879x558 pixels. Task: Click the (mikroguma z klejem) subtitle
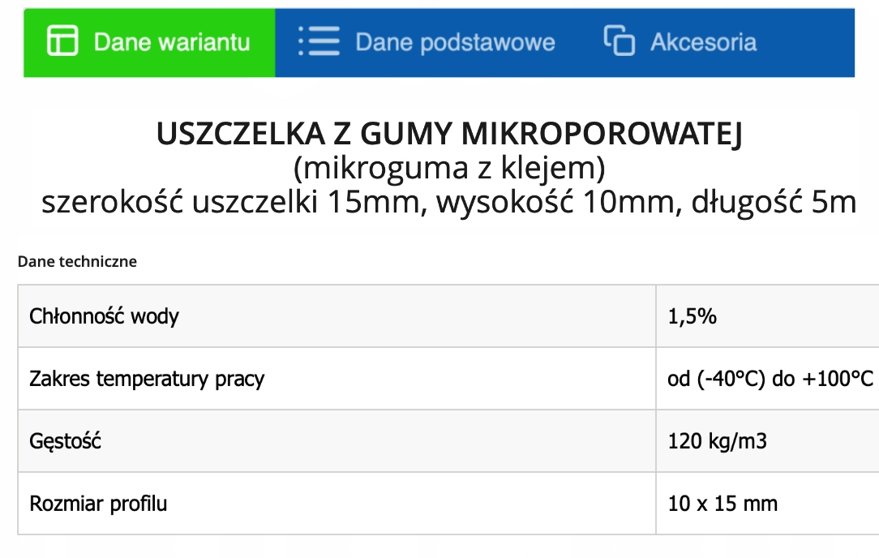click(x=449, y=168)
